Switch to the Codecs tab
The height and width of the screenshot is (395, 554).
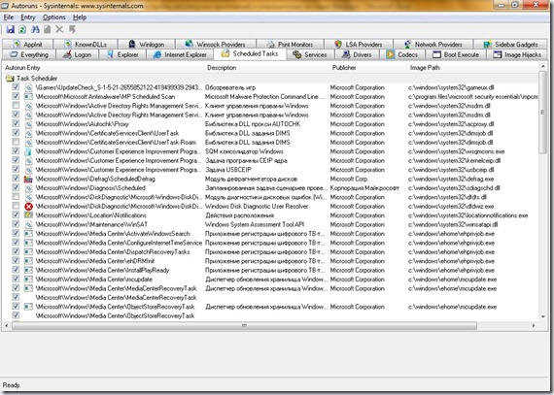[402, 54]
